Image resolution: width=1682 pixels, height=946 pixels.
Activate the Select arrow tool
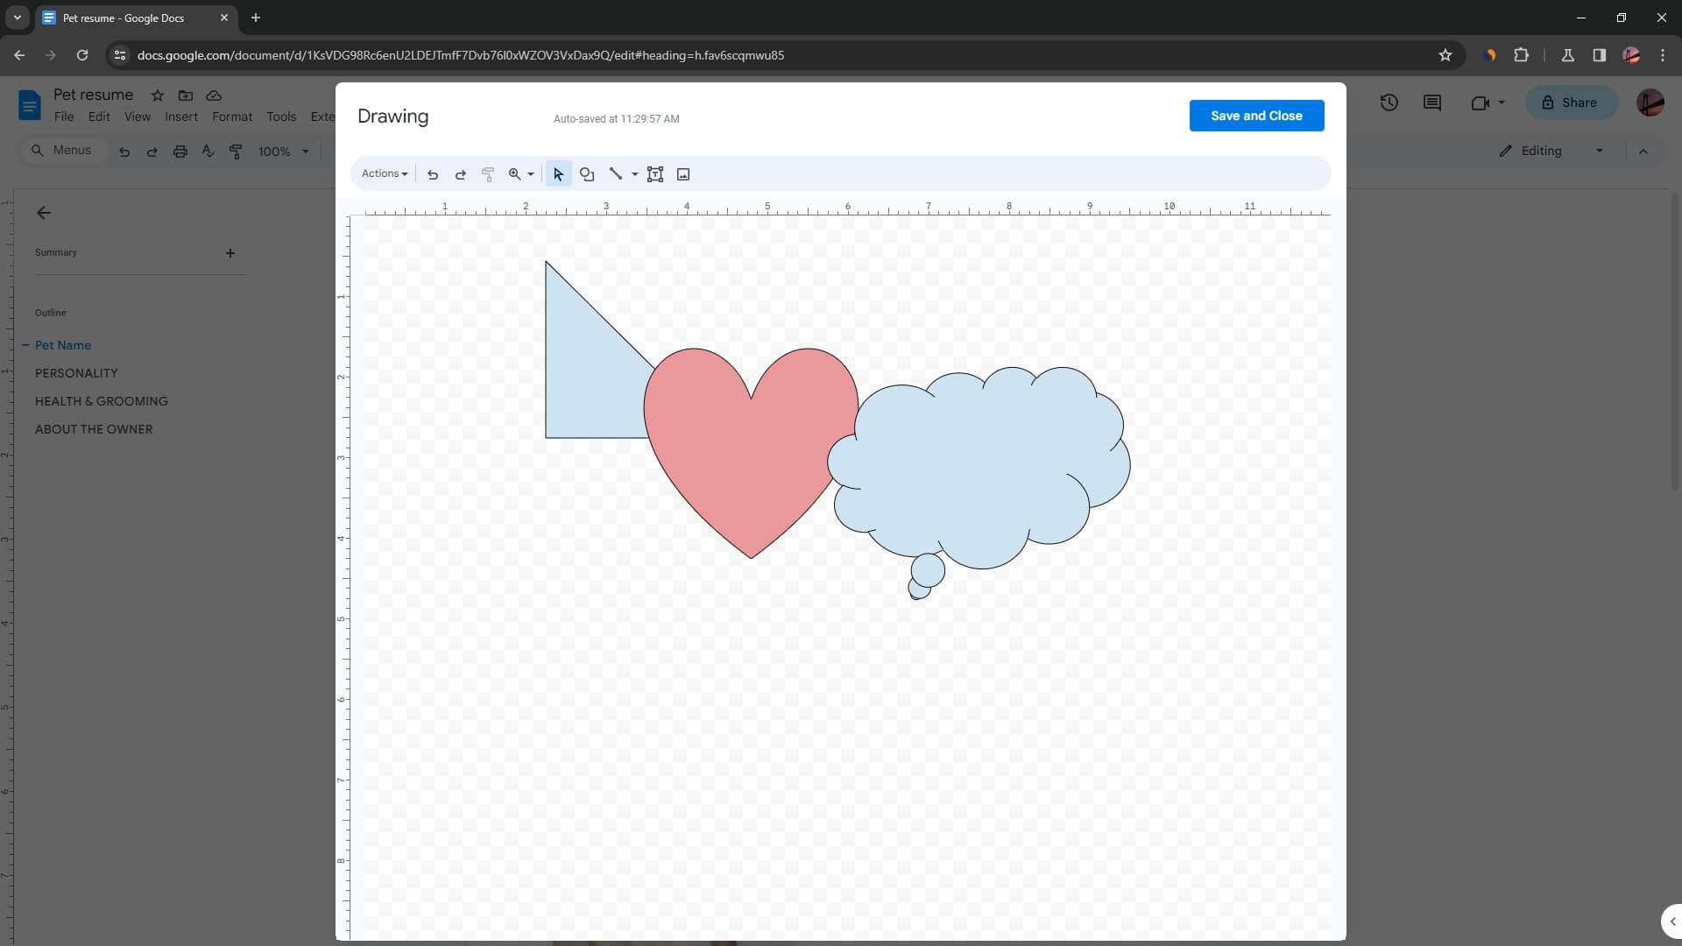point(558,174)
